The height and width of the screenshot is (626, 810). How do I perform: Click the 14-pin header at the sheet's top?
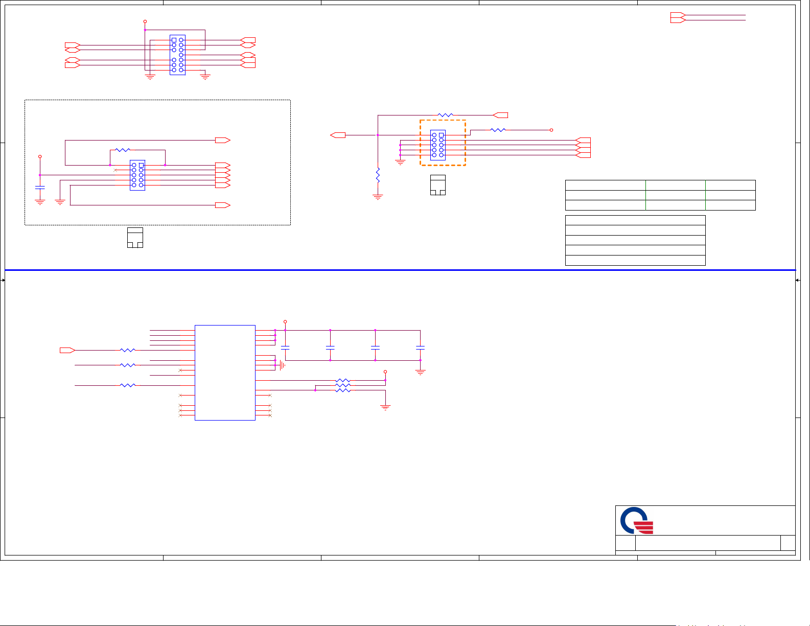177,55
